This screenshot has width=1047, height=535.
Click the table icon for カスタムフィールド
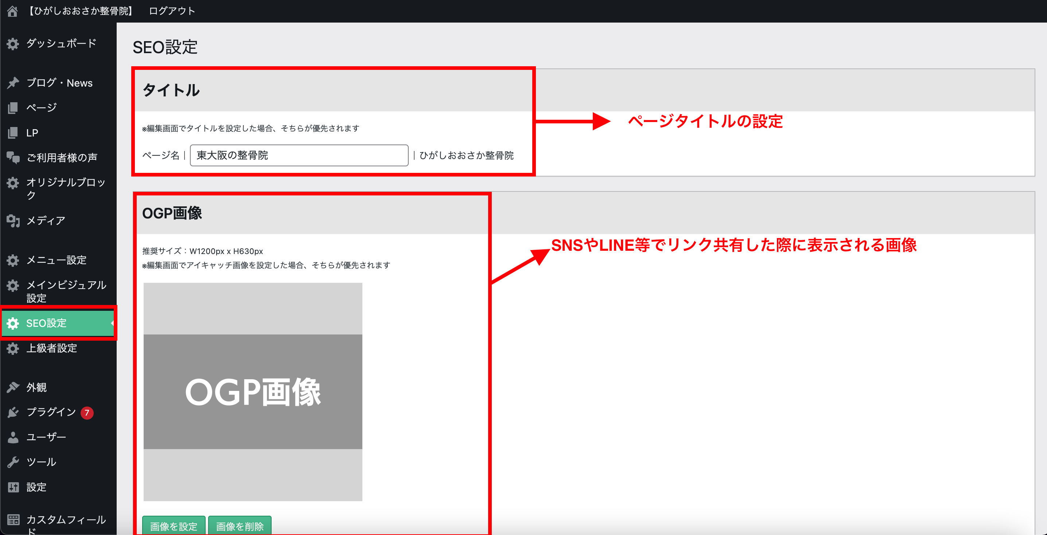coord(13,520)
